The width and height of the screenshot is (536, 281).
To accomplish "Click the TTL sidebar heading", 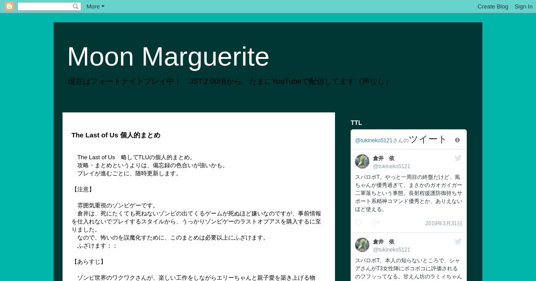I will pos(356,123).
